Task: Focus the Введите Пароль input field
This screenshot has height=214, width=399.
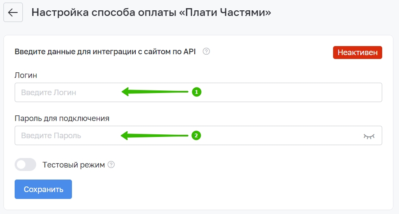Action: 198,136
